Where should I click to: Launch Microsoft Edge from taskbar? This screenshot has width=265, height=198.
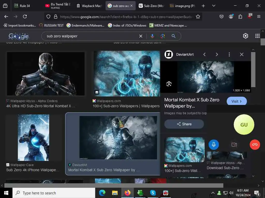coord(102,193)
